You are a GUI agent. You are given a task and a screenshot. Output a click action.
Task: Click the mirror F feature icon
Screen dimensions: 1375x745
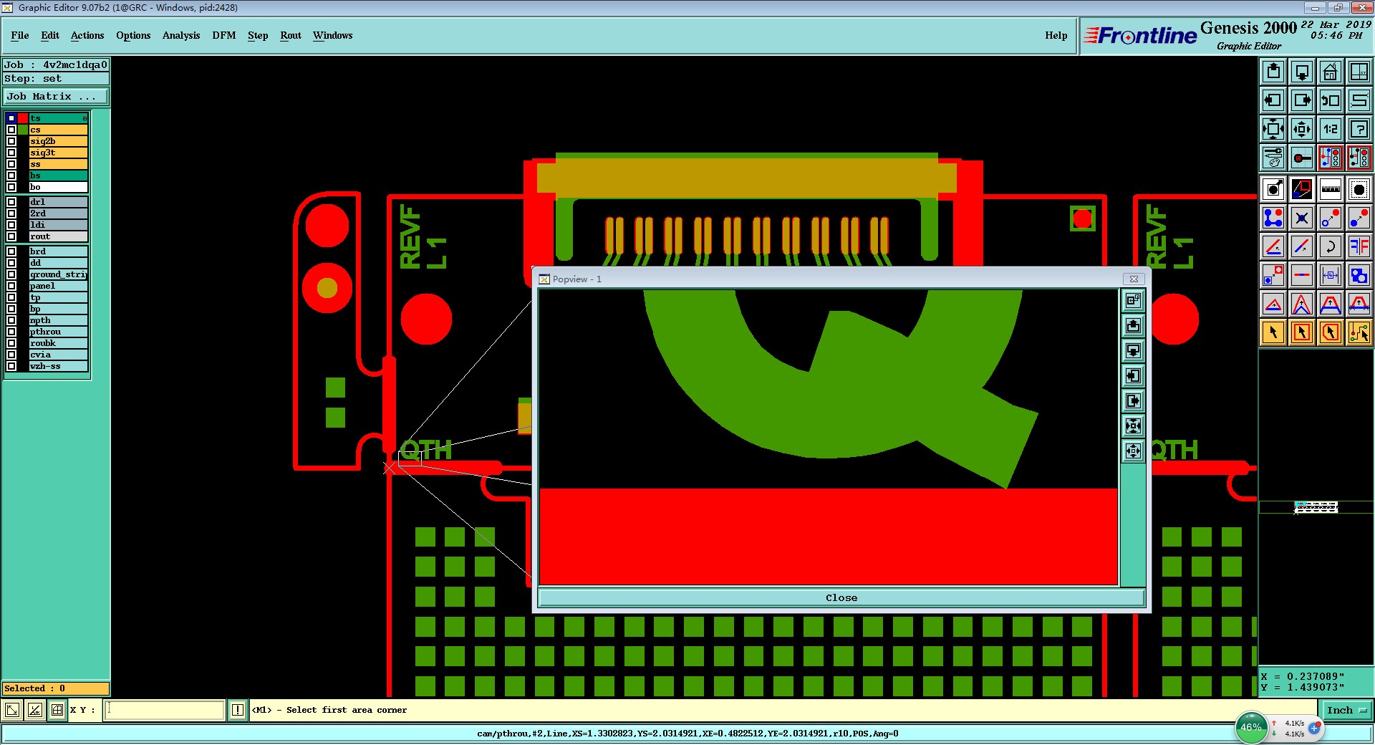1359,246
